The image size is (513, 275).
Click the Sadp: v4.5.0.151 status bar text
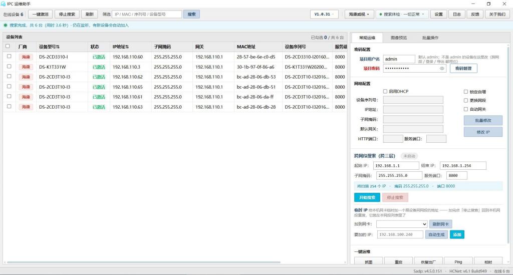[x=428, y=271]
